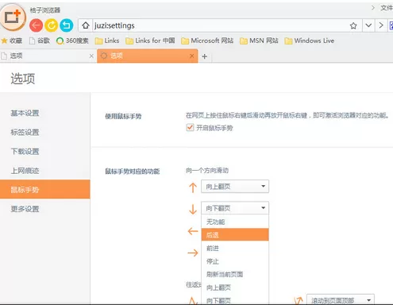Viewport: 393px width, 305px height.
Task: Open the up-gesture 向上翻页 dropdown
Action: point(235,187)
